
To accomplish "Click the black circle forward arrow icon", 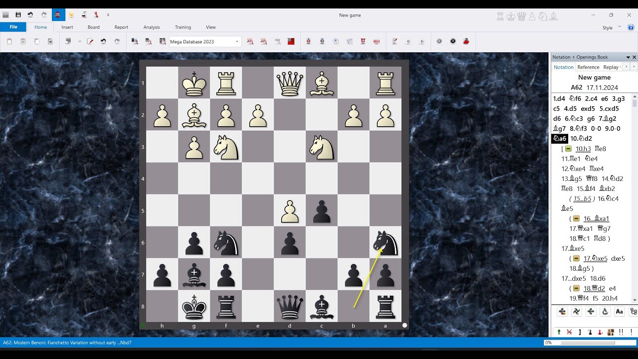I will tap(453, 41).
